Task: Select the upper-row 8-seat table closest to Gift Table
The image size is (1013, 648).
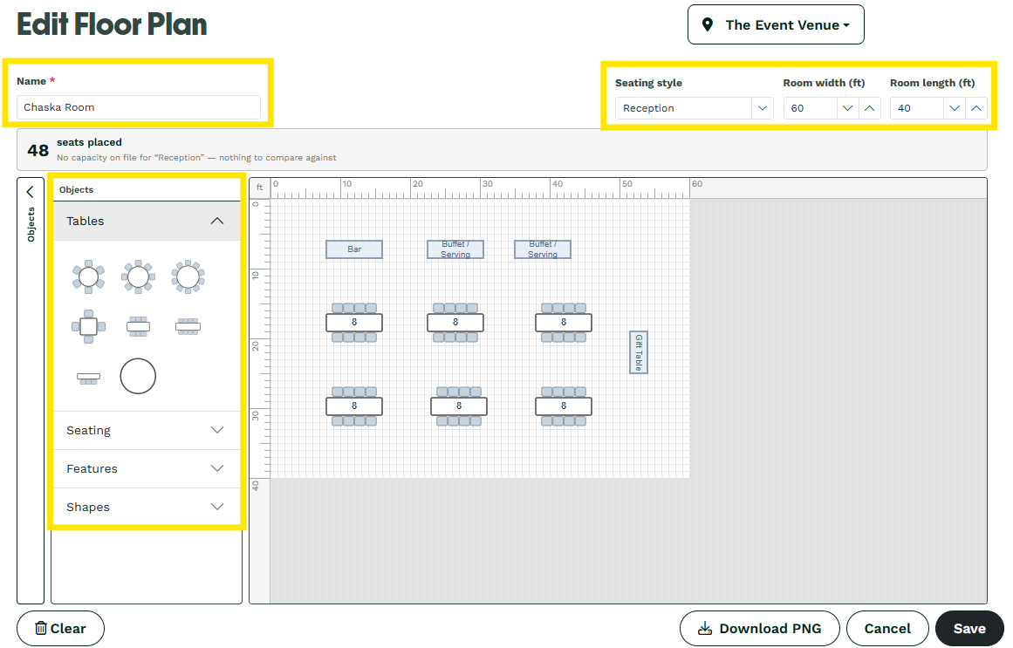Action: pyautogui.click(x=564, y=323)
